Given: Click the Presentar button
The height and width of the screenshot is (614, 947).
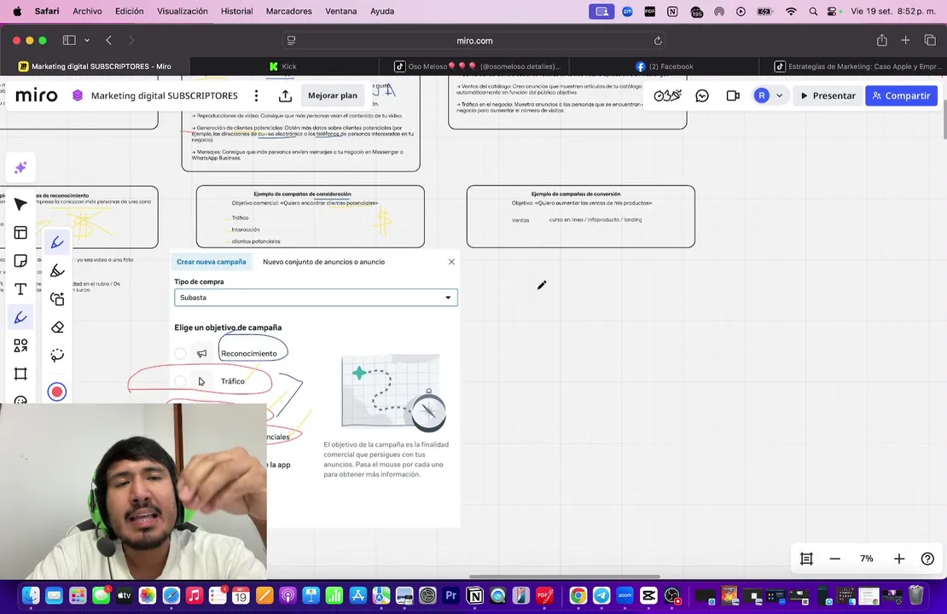Looking at the screenshot, I should click(828, 96).
